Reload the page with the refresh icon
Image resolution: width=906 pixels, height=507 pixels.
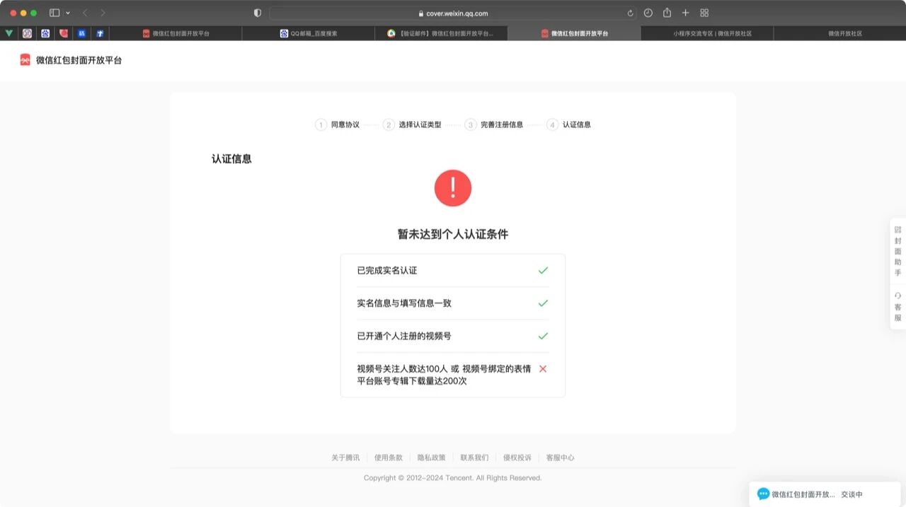pyautogui.click(x=630, y=13)
